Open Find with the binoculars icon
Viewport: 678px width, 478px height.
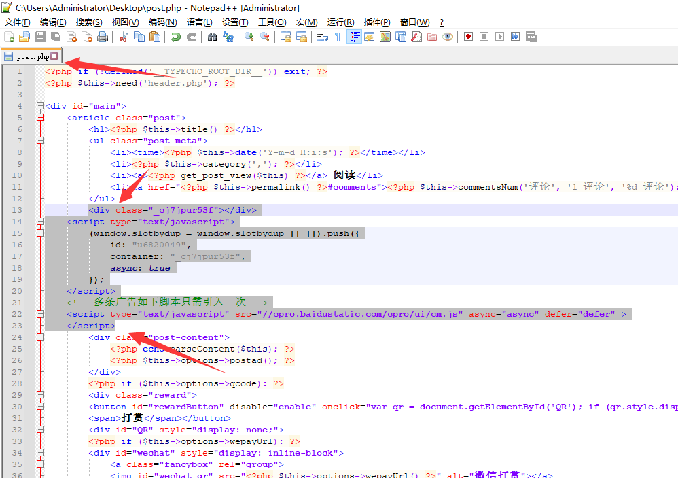[x=212, y=37]
